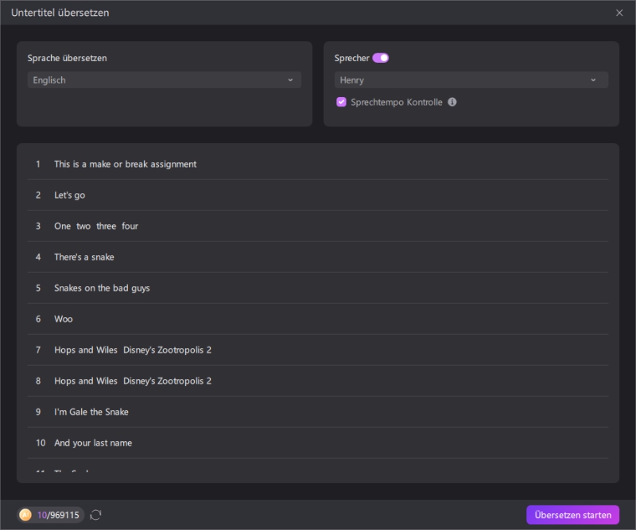The height and width of the screenshot is (530, 636).
Task: Select subtitle "And your last name"
Action: point(93,443)
